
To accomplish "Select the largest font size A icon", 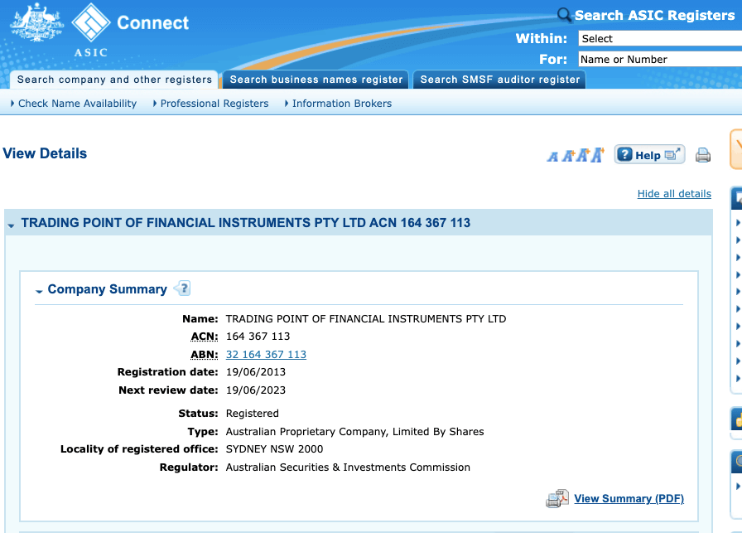I will point(598,154).
